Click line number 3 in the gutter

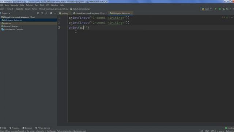[x=59, y=28]
